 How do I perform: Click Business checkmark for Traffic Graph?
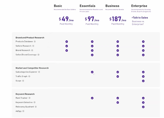click(x=118, y=76)
